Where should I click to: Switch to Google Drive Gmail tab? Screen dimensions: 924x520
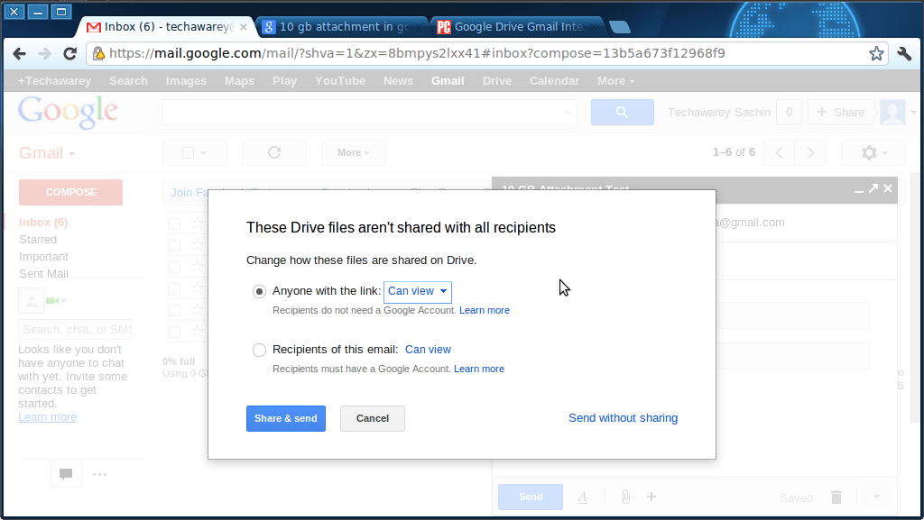tap(519, 27)
